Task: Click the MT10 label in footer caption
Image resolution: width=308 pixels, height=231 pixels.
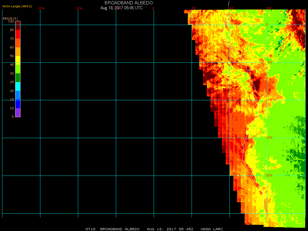Action: pos(90,229)
